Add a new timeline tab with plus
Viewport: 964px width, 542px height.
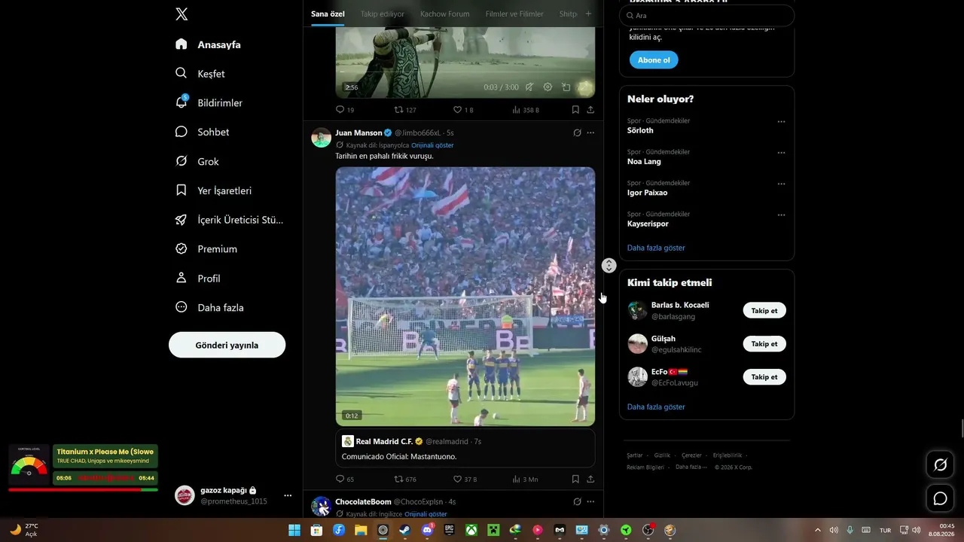pos(588,14)
